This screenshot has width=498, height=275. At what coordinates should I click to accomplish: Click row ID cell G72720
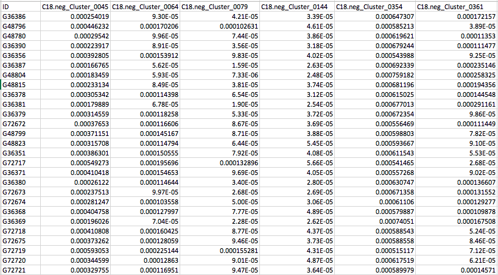21,260
